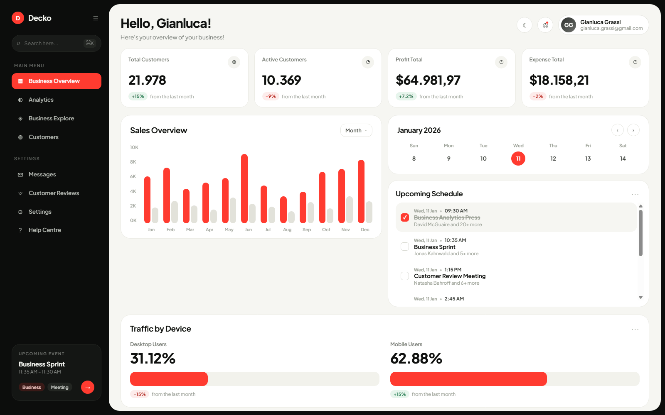Viewport: 665px width, 415px height.
Task: Click the Business Overview grid icon
Action: 20,81
